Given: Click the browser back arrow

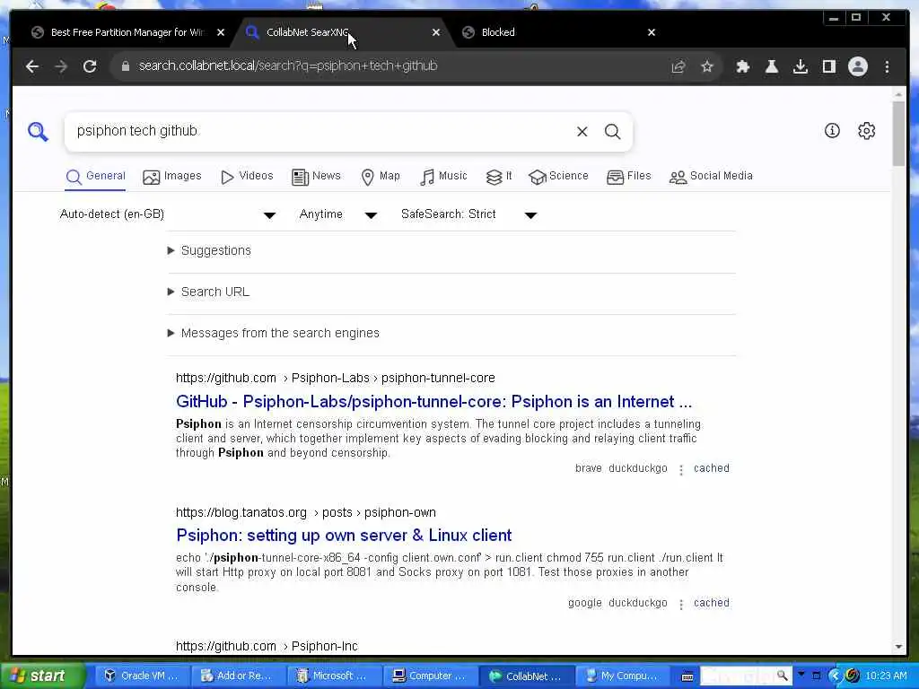Looking at the screenshot, I should click(32, 66).
